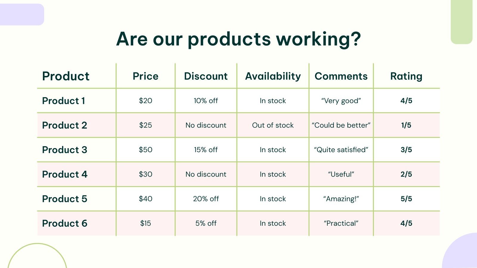The image size is (477, 268).
Task: Select the green rounded rectangle shape at top right
Action: (x=461, y=21)
